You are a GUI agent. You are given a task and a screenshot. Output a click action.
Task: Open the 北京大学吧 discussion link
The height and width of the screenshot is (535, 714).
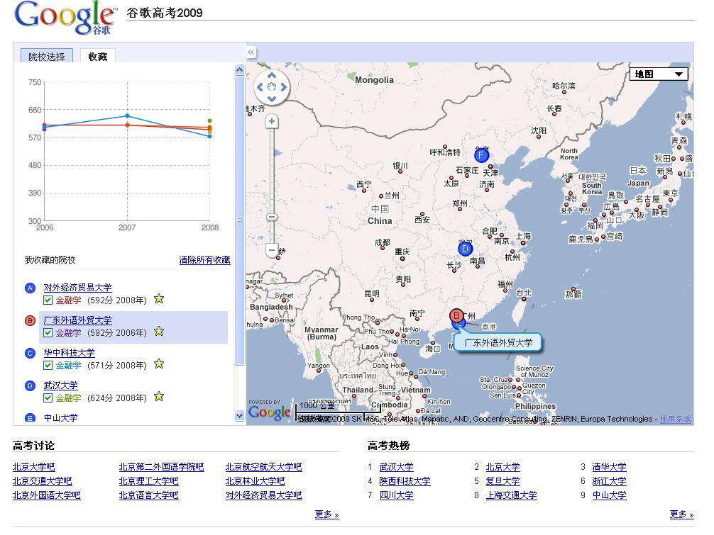[x=33, y=467]
